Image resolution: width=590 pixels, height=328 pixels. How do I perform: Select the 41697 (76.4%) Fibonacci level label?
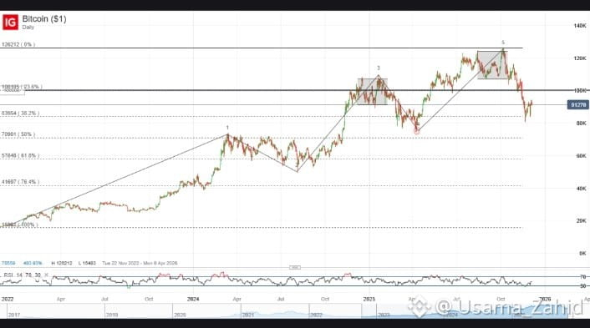pos(20,182)
